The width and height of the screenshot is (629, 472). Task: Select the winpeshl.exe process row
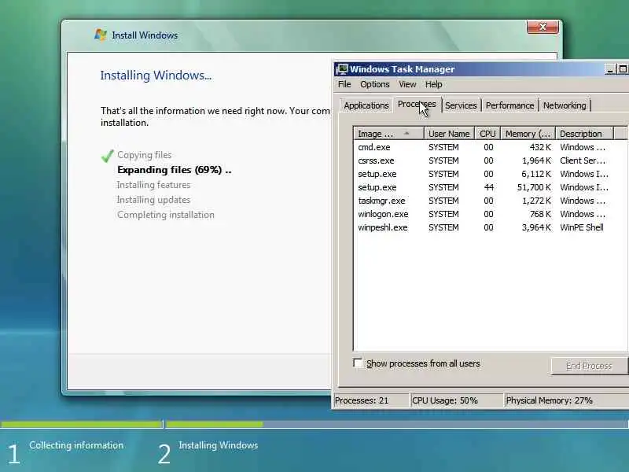pyautogui.click(x=489, y=227)
